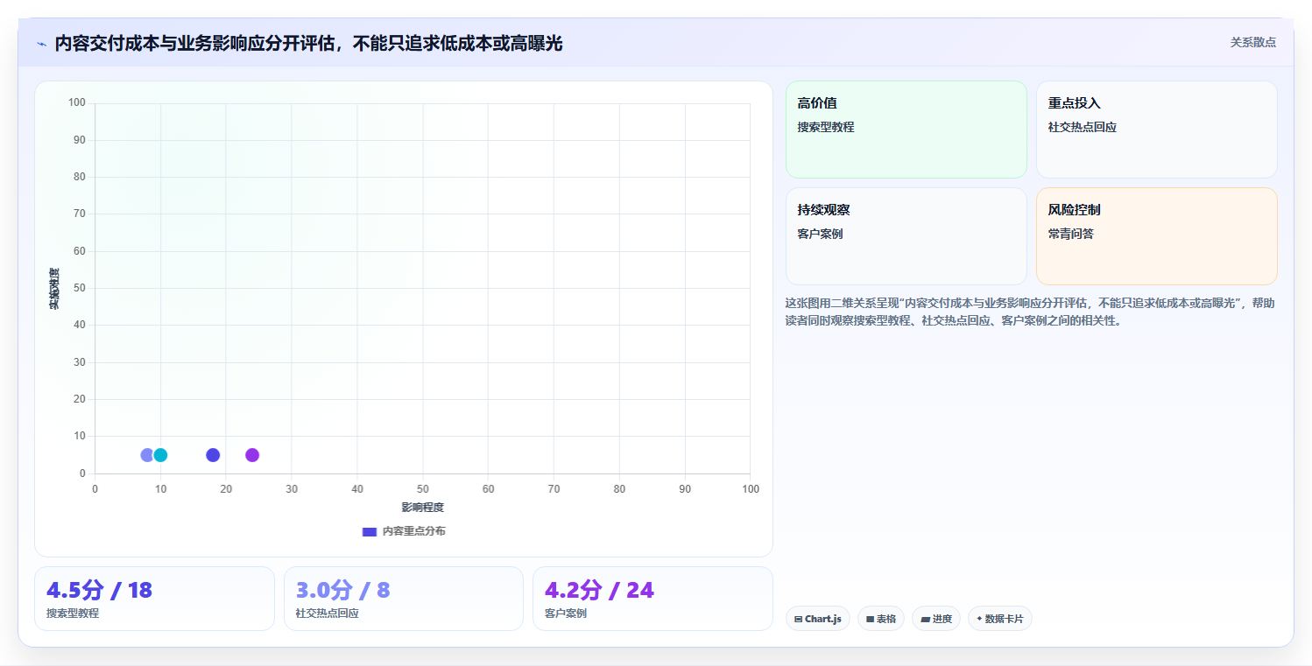Click the 4.5分 / 18 metric value
The image size is (1312, 666).
100,591
